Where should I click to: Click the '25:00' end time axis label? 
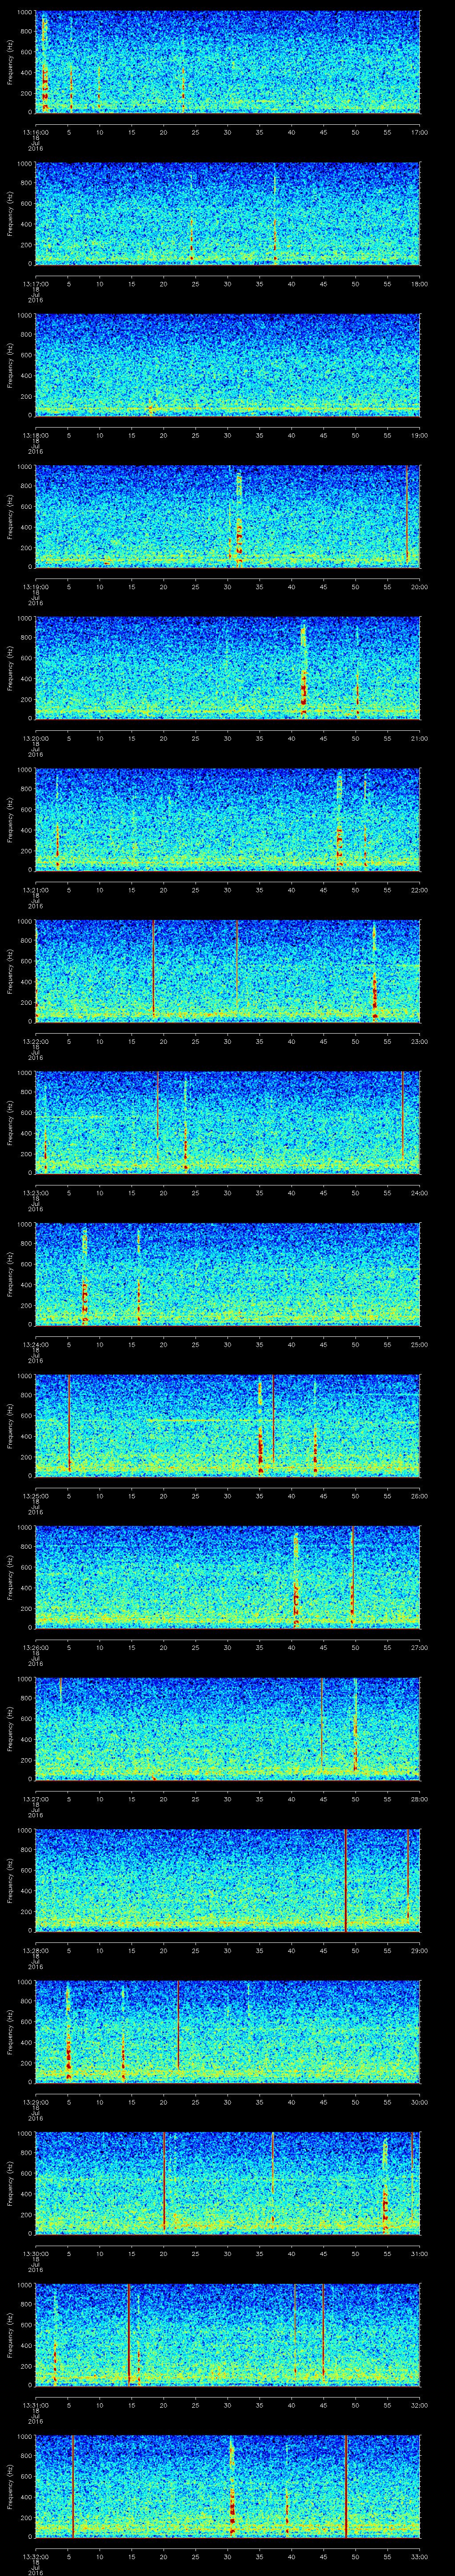420,1344
